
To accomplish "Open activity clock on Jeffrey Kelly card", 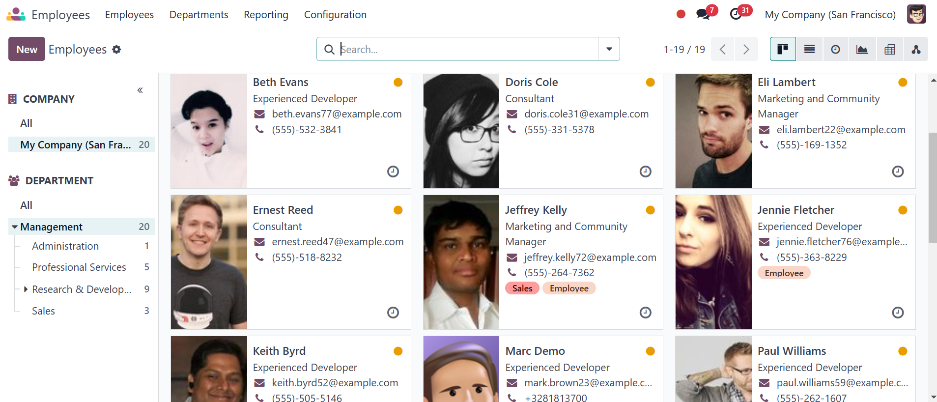I will (646, 313).
